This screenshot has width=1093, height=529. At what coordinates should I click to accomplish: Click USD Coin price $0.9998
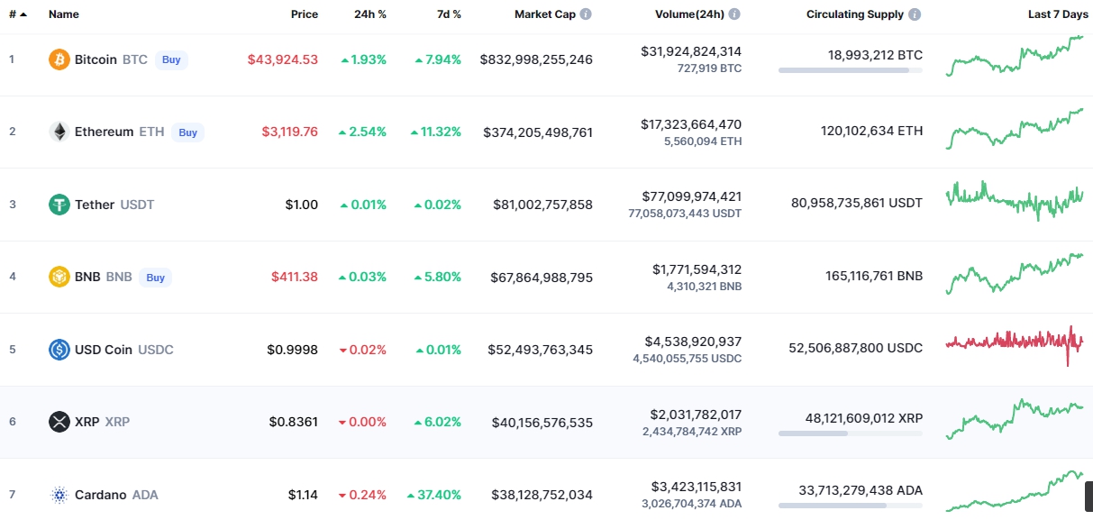point(293,349)
